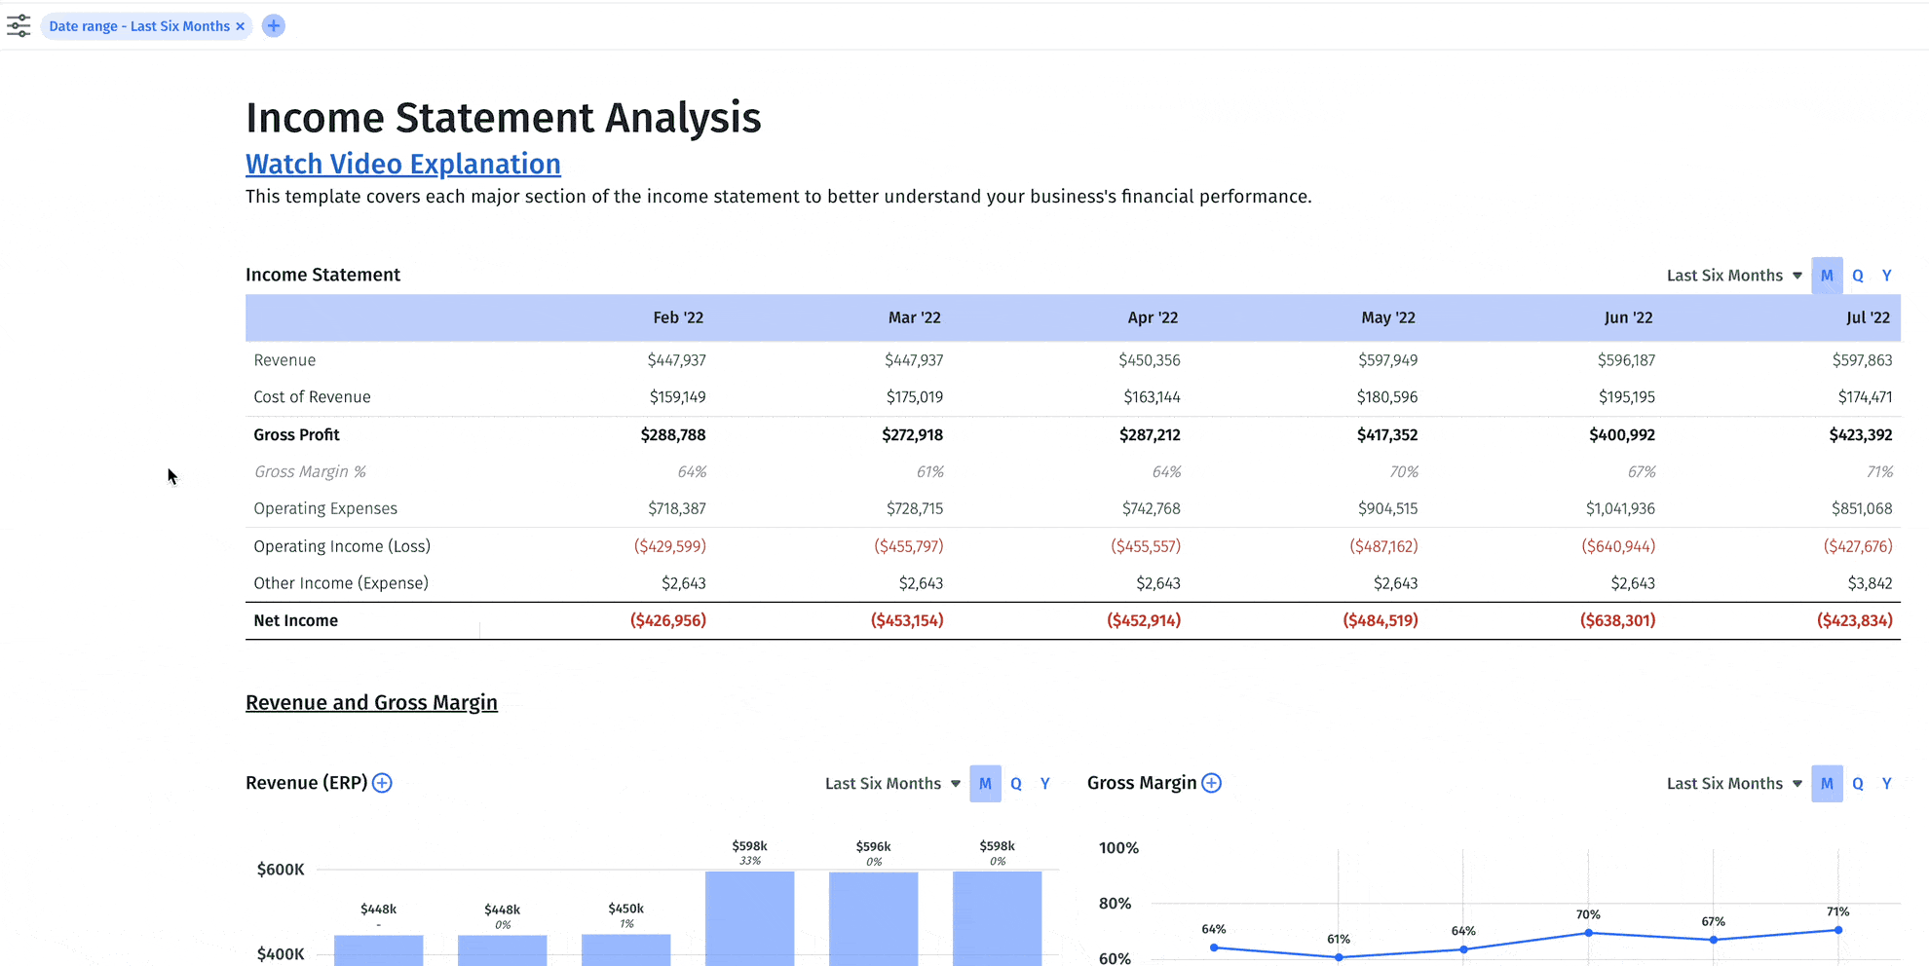This screenshot has width=1929, height=966.
Task: Select monthly view for Income Statement
Action: (x=1827, y=276)
